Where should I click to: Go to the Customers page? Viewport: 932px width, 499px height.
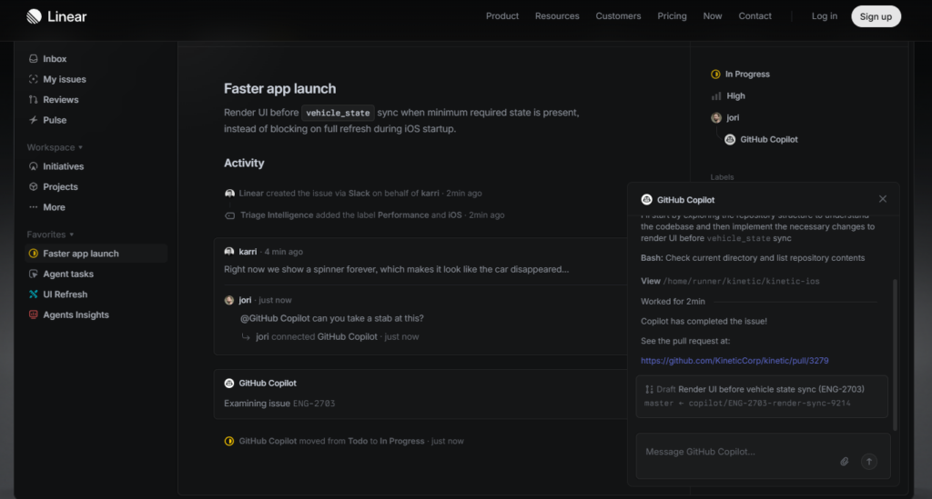coord(618,16)
